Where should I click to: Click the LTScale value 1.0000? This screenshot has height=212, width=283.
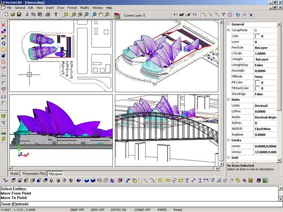(x=260, y=53)
